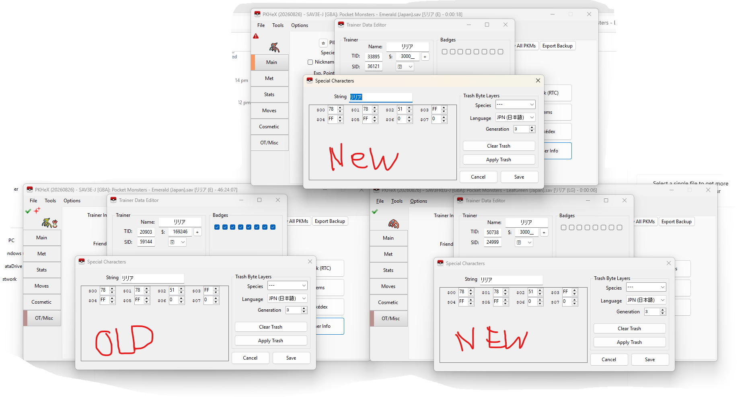Check the last badge in Emerald 0:00:18 Trainer Data Editor
This screenshot has height=397, width=748.
500,52
